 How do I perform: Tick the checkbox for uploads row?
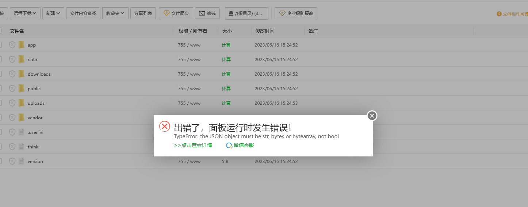click(x=0, y=103)
